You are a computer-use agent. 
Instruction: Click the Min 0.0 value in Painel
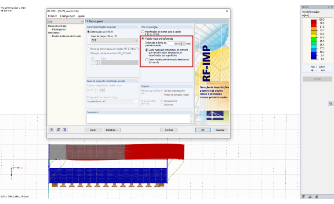pos(323,70)
